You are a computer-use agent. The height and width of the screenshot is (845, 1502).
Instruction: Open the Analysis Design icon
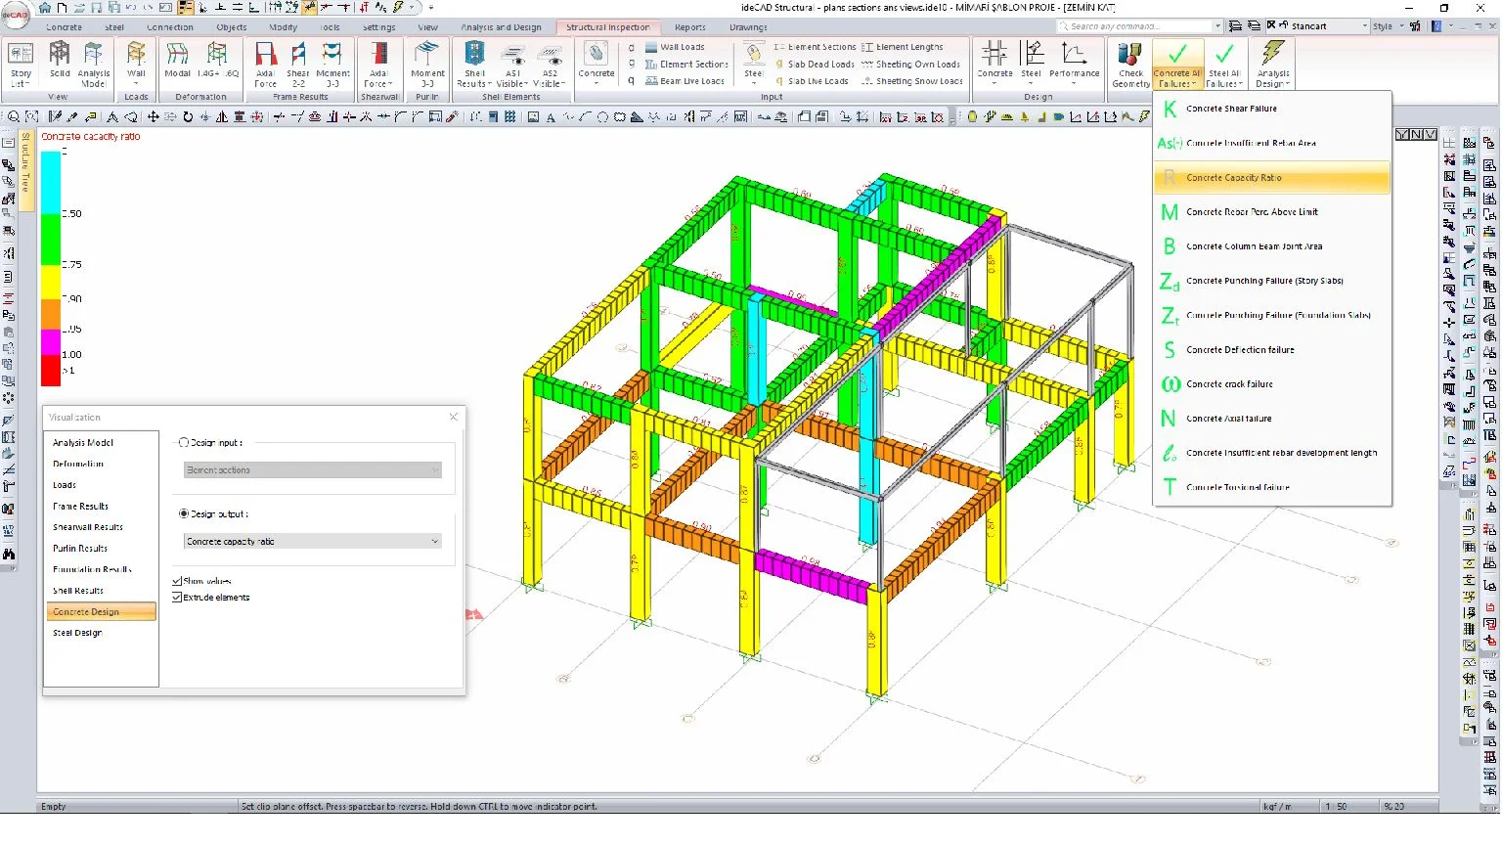1272,65
